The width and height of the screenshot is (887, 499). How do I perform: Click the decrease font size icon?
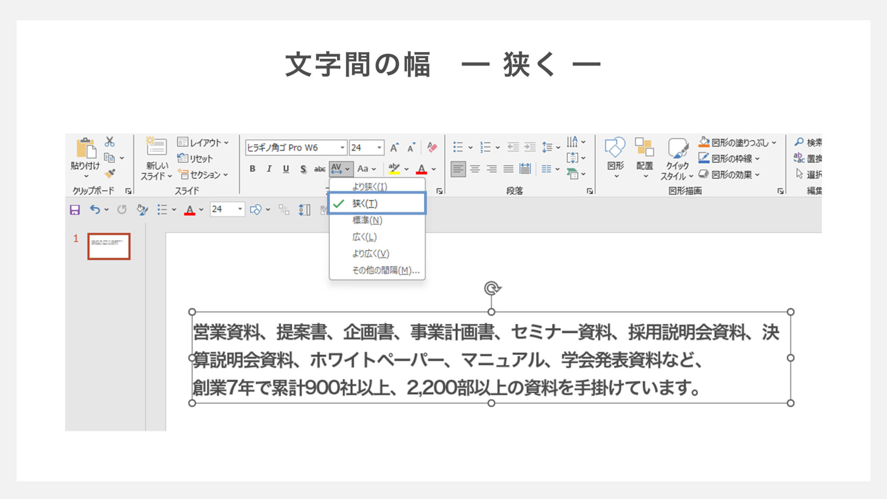point(411,148)
